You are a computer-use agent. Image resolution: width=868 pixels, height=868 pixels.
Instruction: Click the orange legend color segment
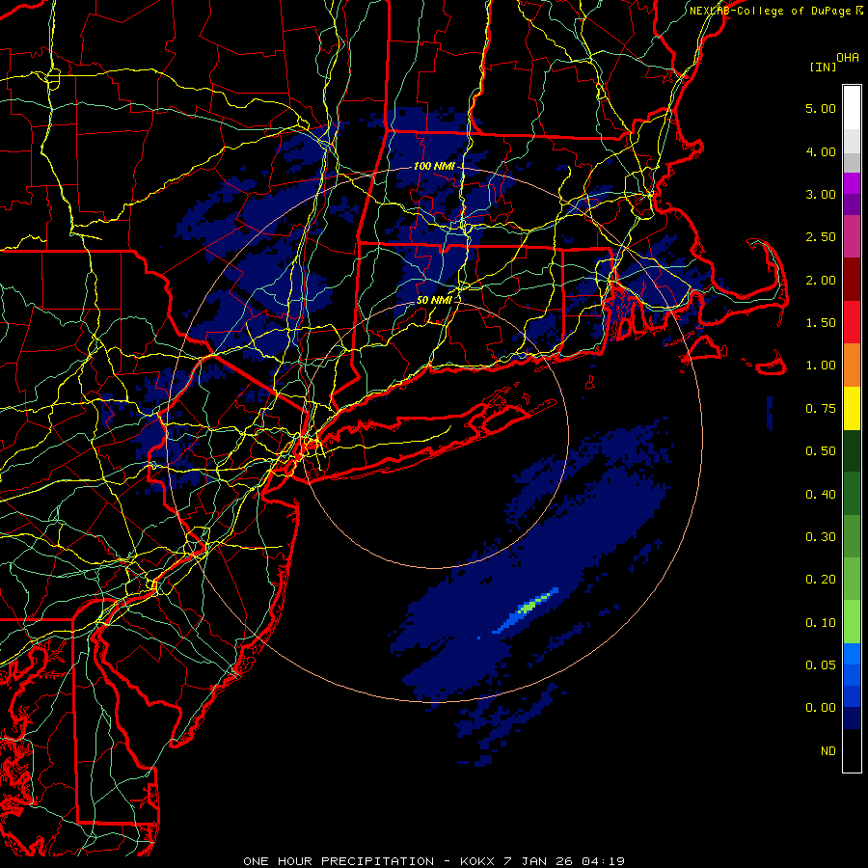pyautogui.click(x=852, y=366)
